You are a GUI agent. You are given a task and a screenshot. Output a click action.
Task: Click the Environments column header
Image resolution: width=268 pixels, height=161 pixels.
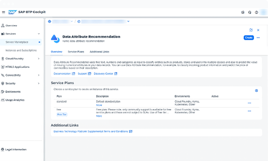[182, 96]
